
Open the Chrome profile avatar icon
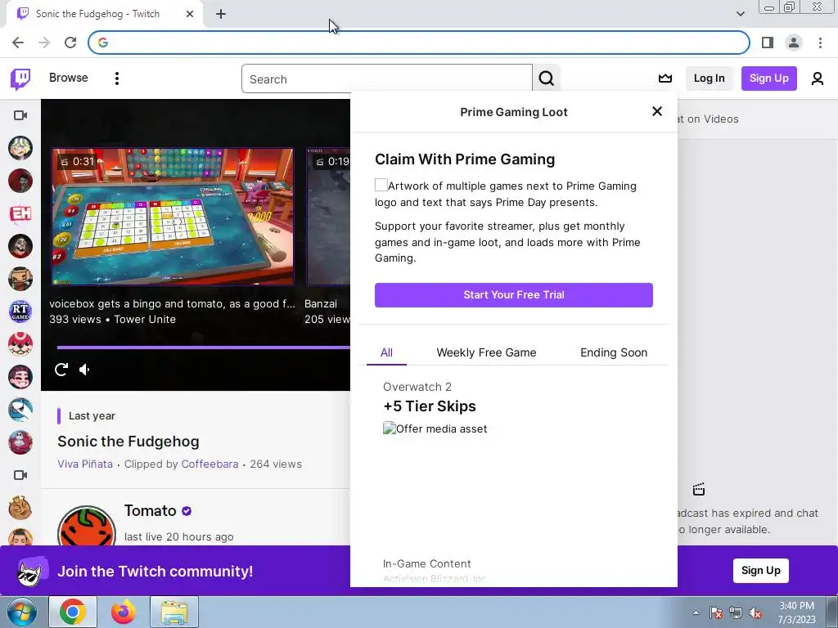tap(794, 43)
